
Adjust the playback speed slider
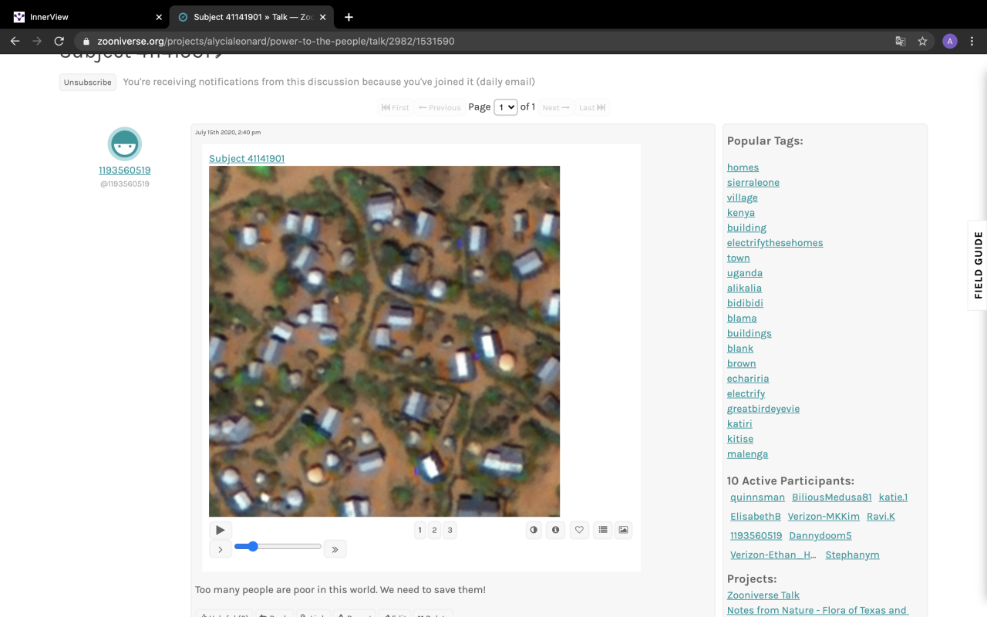tap(278, 547)
